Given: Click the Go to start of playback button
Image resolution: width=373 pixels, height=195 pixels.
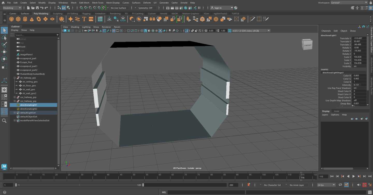Looking at the screenshot, I should tap(332, 176).
